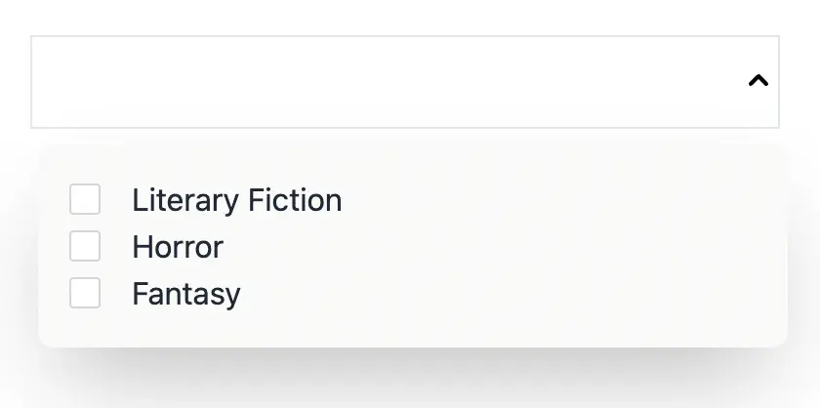Click the Horror list entry
The height and width of the screenshot is (408, 820).
(178, 247)
